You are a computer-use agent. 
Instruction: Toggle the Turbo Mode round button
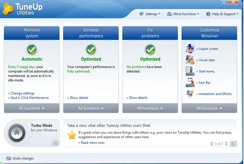pos(16,133)
